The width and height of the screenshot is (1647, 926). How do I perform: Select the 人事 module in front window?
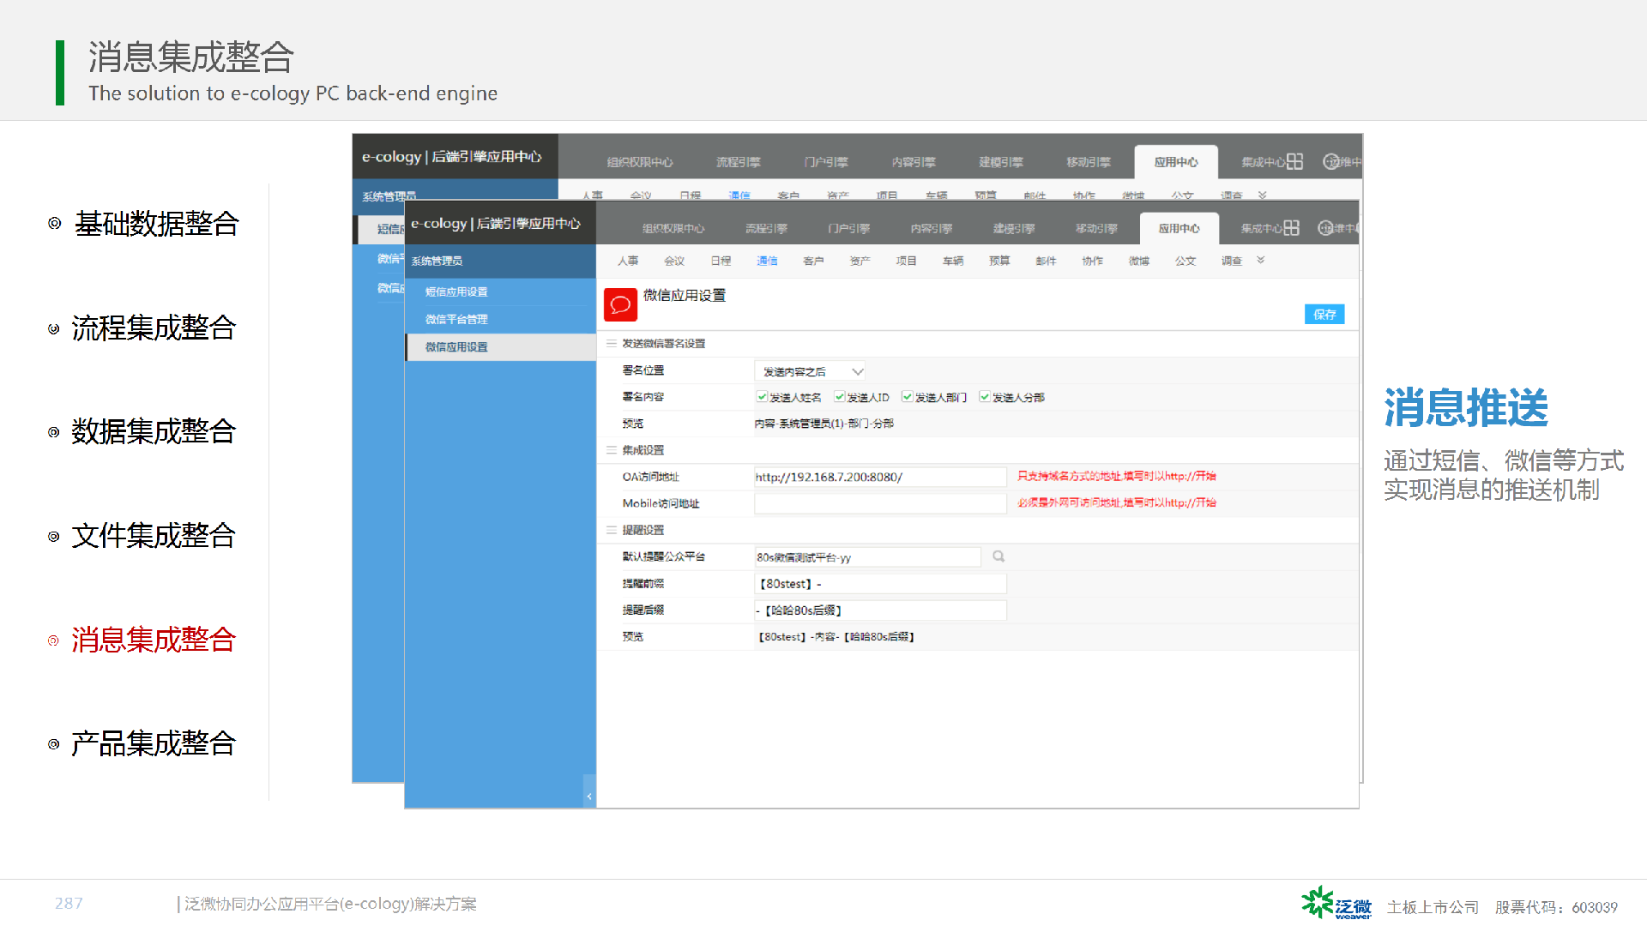click(628, 261)
